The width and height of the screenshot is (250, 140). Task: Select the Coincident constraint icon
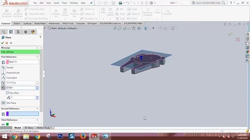[3, 78]
